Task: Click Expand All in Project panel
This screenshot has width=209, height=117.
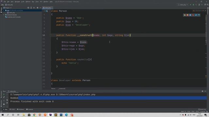Action: [x=31, y=8]
